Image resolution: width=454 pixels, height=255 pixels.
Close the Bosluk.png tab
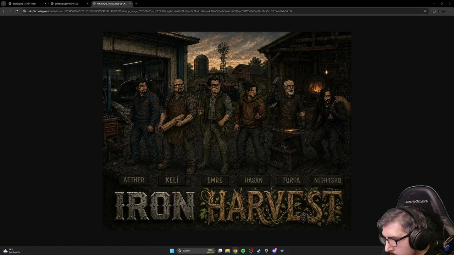point(45,4)
